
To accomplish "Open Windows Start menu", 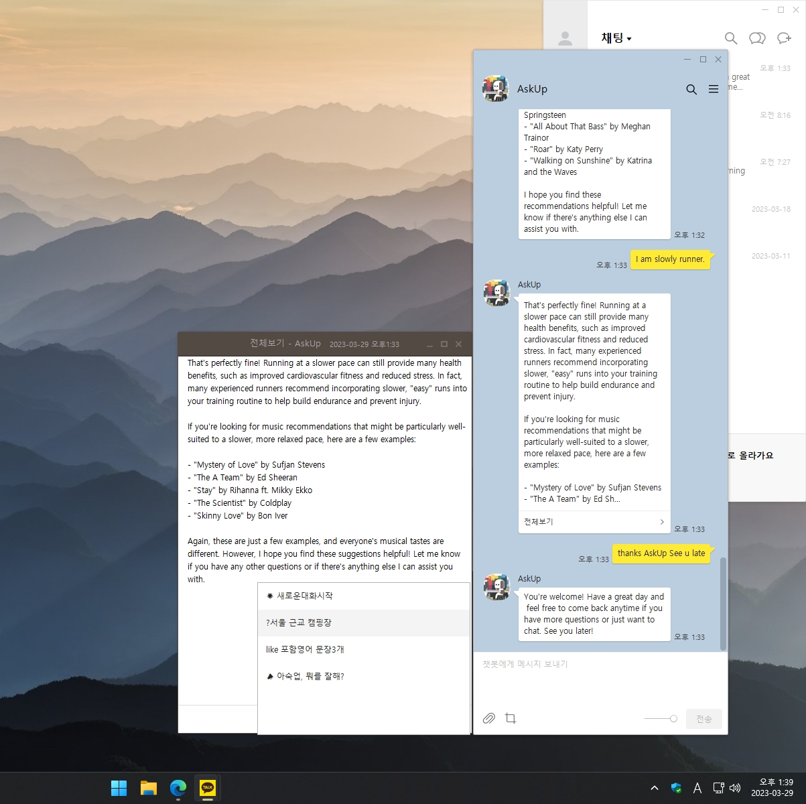I will coord(119,788).
